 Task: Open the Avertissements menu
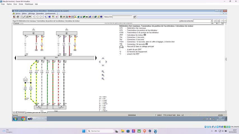pos(50,13)
